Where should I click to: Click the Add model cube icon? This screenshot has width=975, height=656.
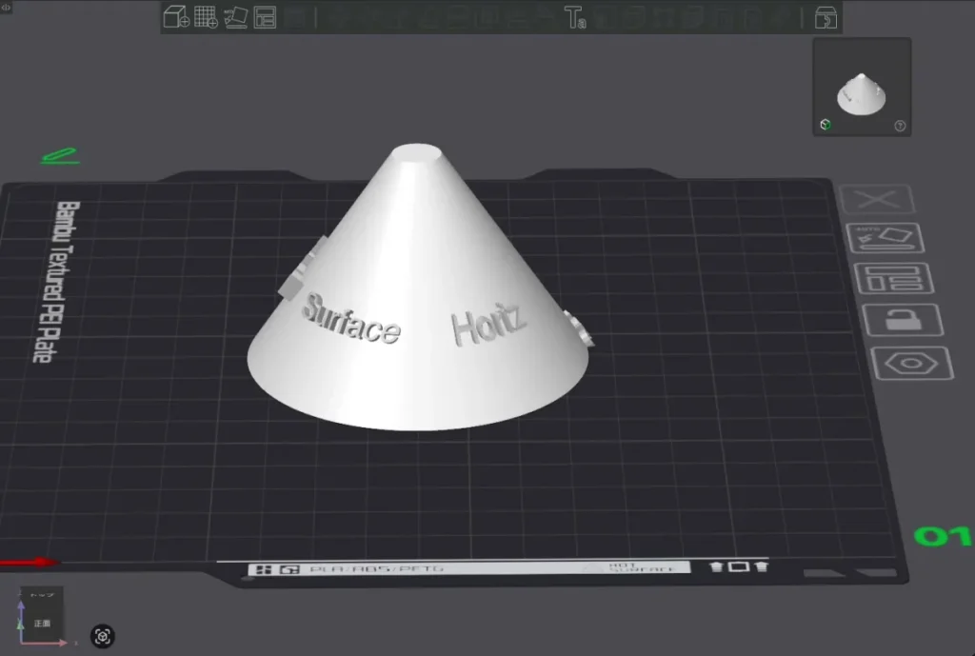coord(176,17)
